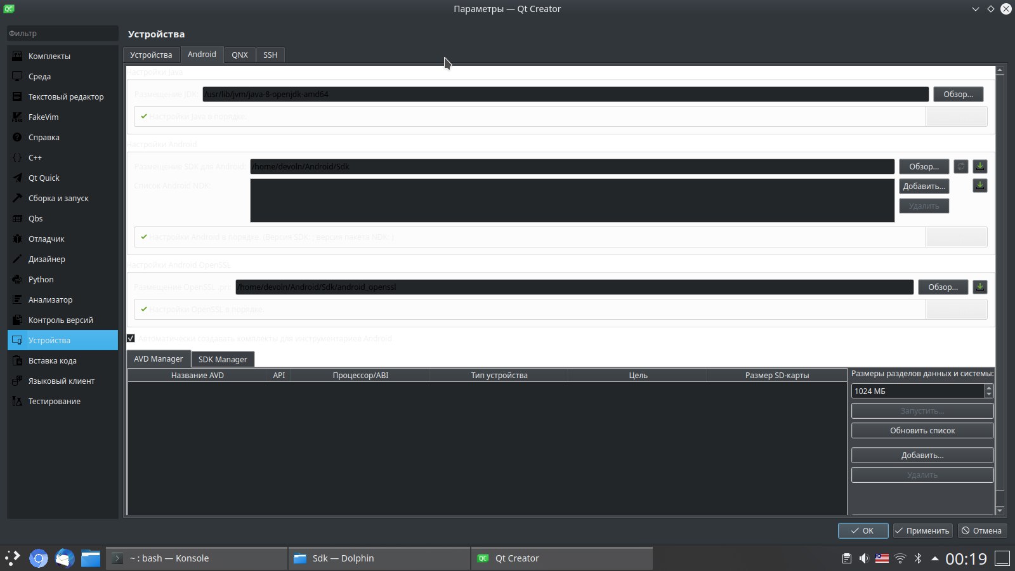Viewport: 1015px width, 571px height.
Task: Expand the hidden system tray icons arrow
Action: pos(934,558)
